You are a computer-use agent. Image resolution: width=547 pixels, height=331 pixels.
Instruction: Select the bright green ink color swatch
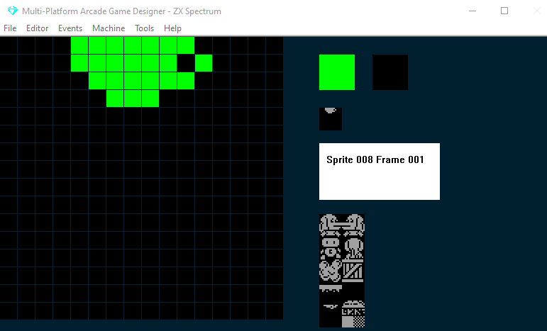[x=337, y=72]
